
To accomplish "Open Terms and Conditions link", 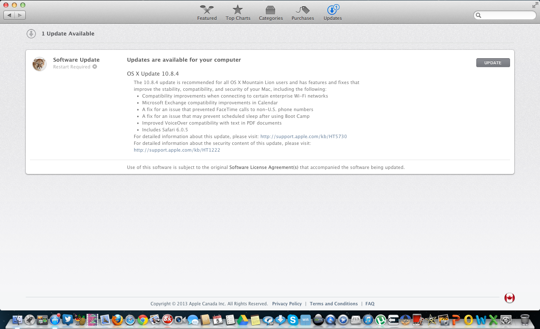I will coord(334,304).
